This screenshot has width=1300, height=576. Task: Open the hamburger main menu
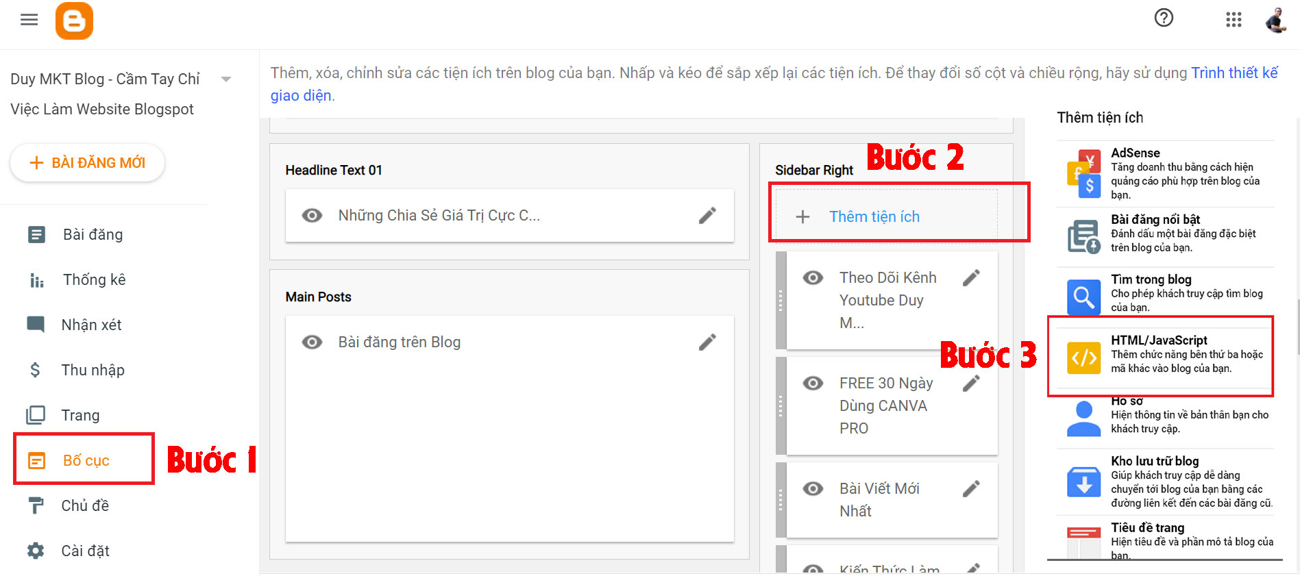[29, 20]
